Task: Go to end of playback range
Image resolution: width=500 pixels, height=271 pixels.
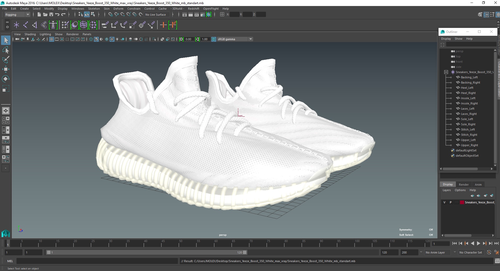Action: coord(496,243)
